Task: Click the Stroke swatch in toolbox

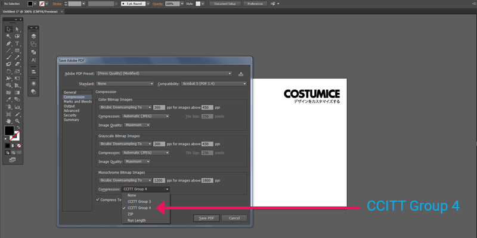Action: [15, 136]
